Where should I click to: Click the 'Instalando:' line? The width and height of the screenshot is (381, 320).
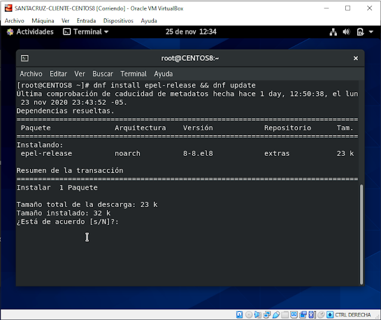click(x=39, y=145)
